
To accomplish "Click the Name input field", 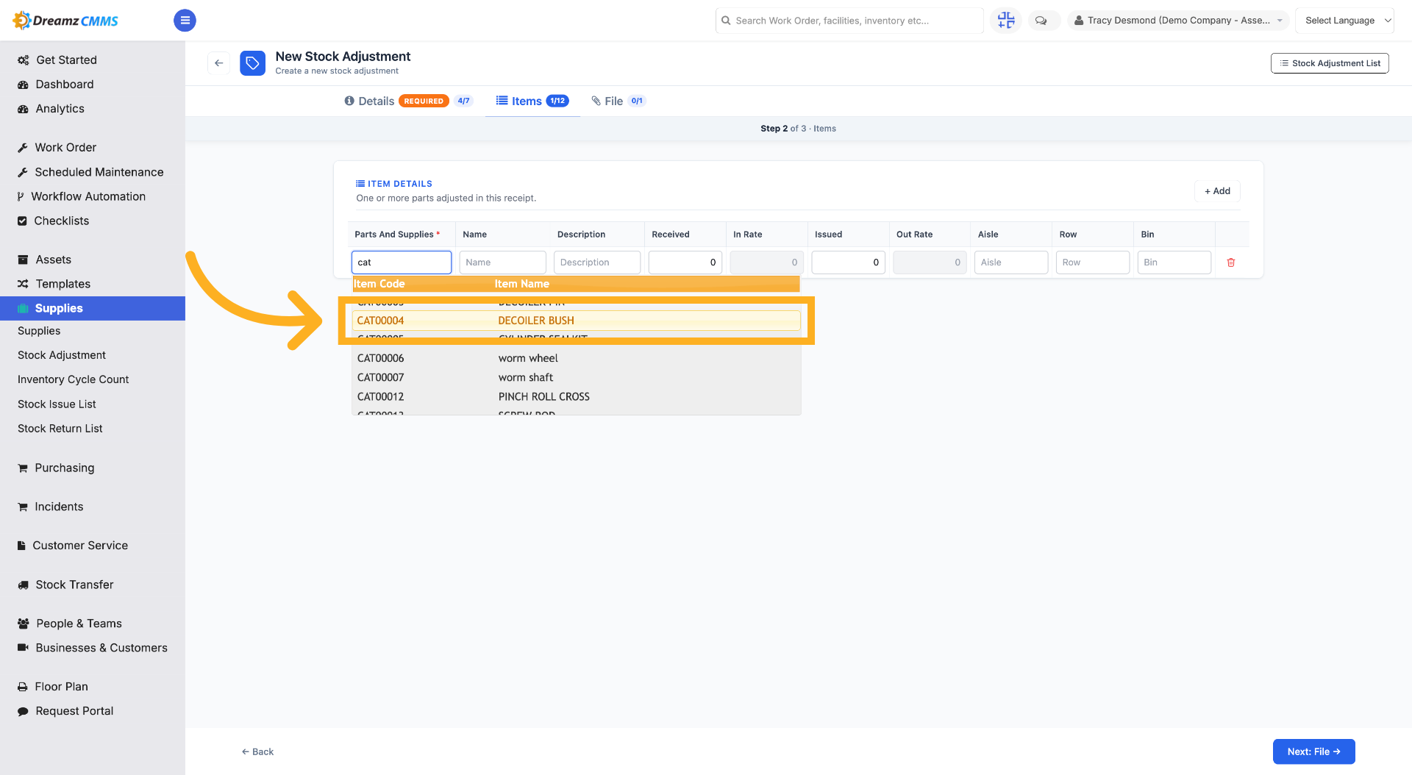I will point(502,262).
